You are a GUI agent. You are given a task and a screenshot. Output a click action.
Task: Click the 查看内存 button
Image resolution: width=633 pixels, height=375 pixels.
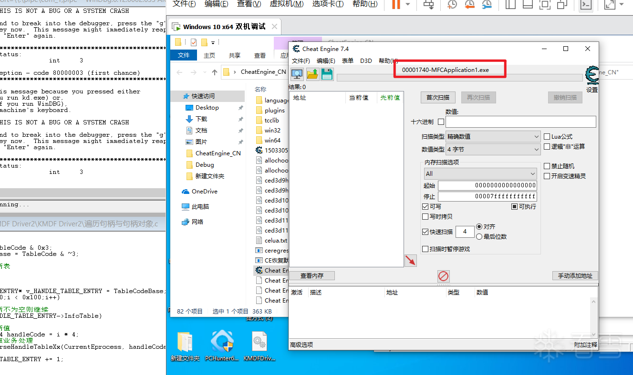click(x=312, y=276)
